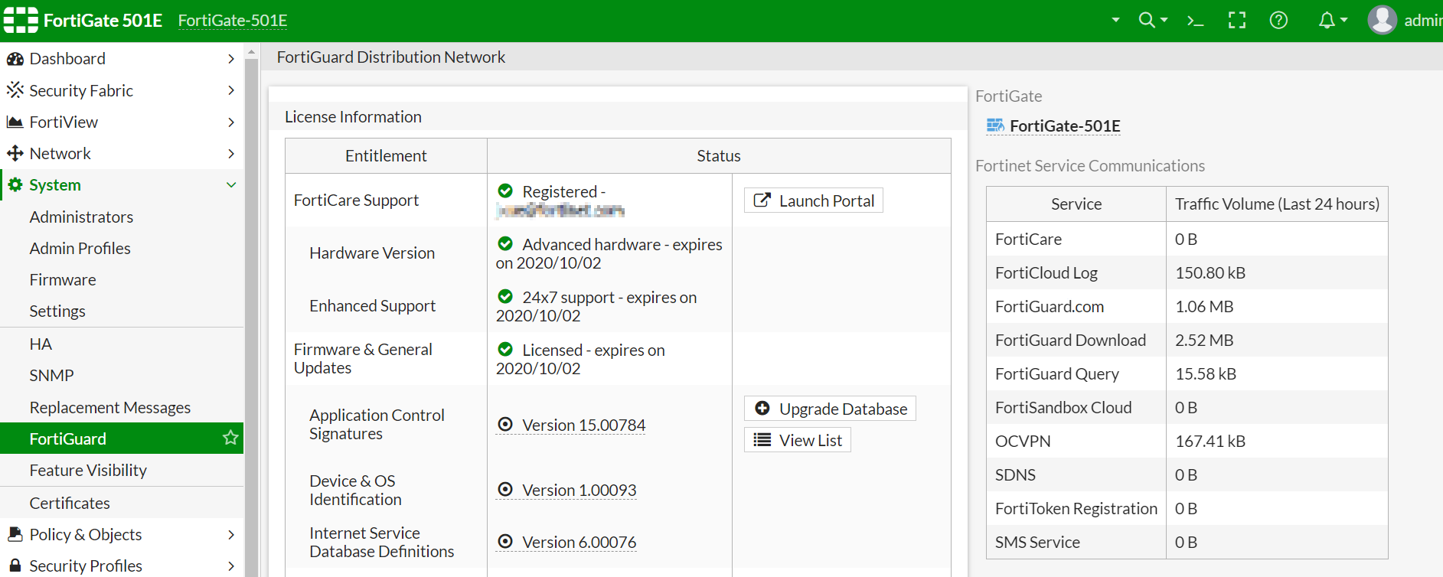Click the Version 6.00076 link

(x=579, y=542)
